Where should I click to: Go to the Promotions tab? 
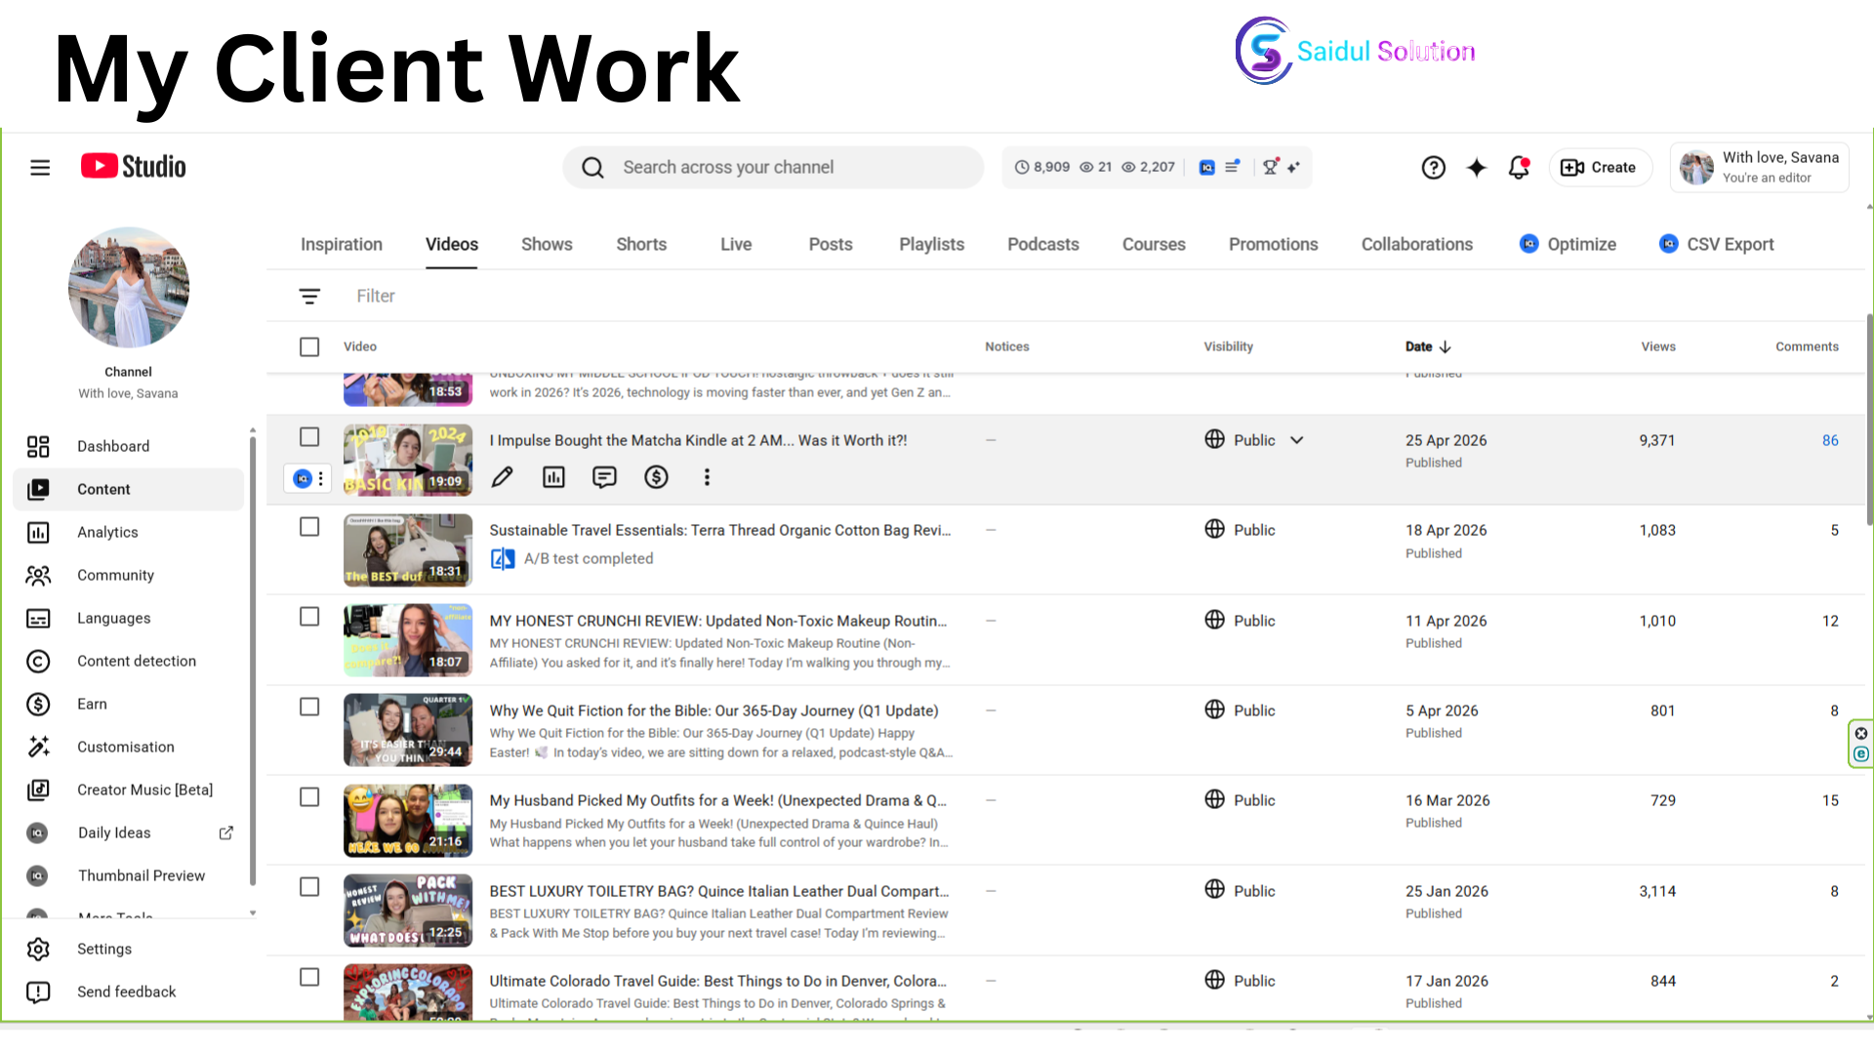[1273, 244]
